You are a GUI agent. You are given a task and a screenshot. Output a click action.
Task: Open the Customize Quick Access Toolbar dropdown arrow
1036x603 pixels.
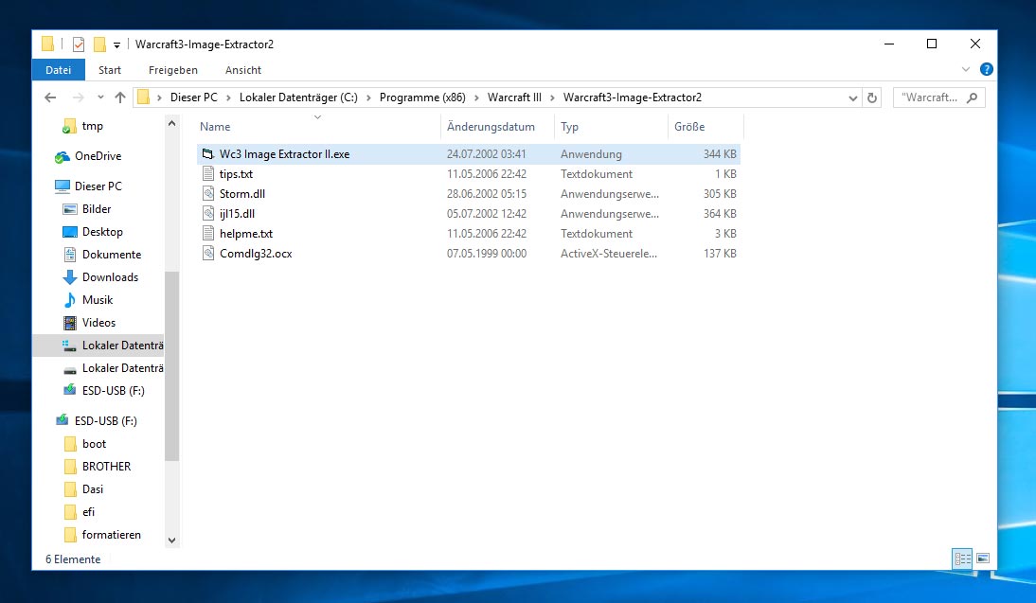click(x=116, y=44)
